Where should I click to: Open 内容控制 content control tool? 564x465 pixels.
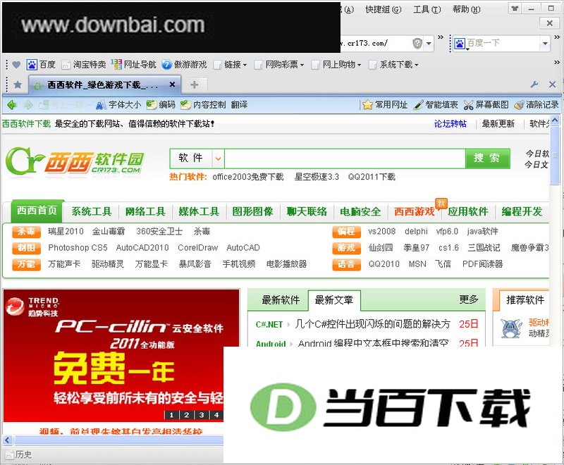coord(203,104)
